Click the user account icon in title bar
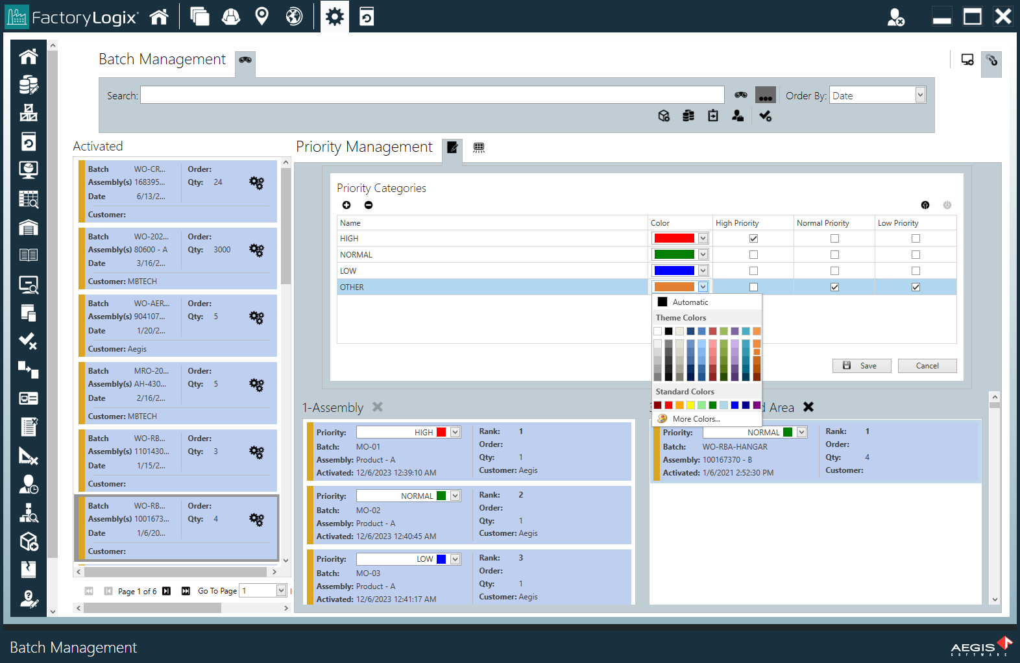This screenshot has width=1020, height=663. pyautogui.click(x=895, y=17)
